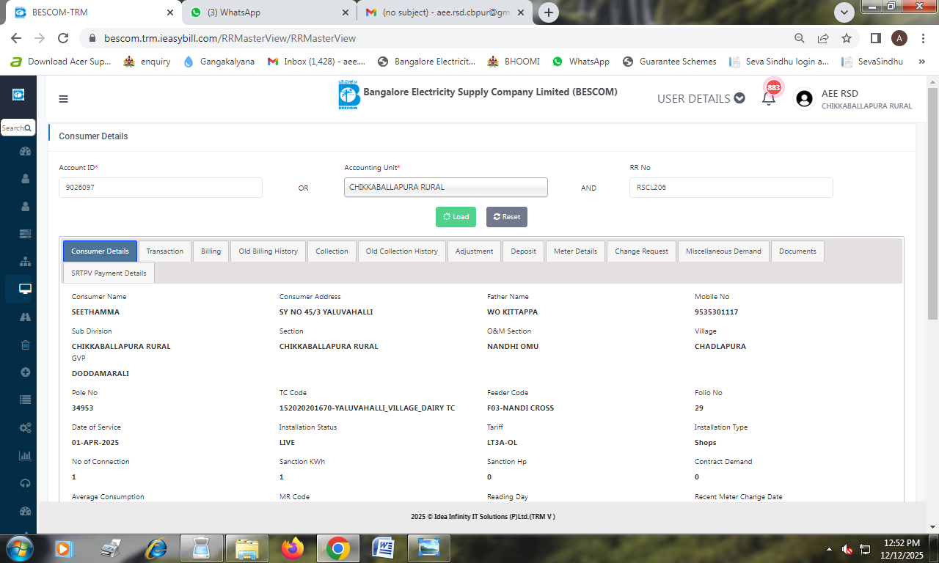Open the server stack icon in the sidebar
This screenshot has height=563, width=939.
25,234
